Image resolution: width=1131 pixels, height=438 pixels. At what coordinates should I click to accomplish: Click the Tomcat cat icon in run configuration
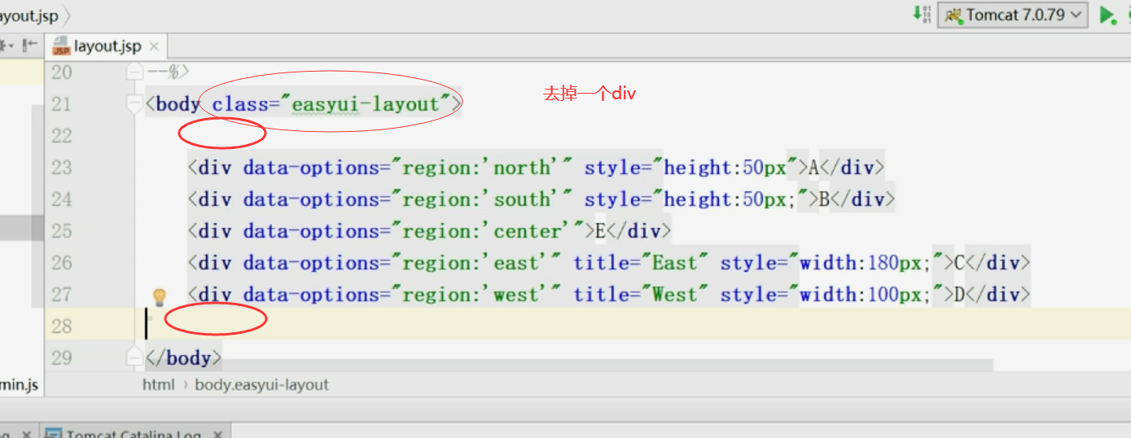click(x=953, y=15)
